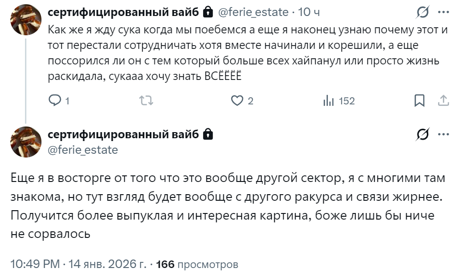Click the "166 просмотров" view count

pyautogui.click(x=197, y=265)
